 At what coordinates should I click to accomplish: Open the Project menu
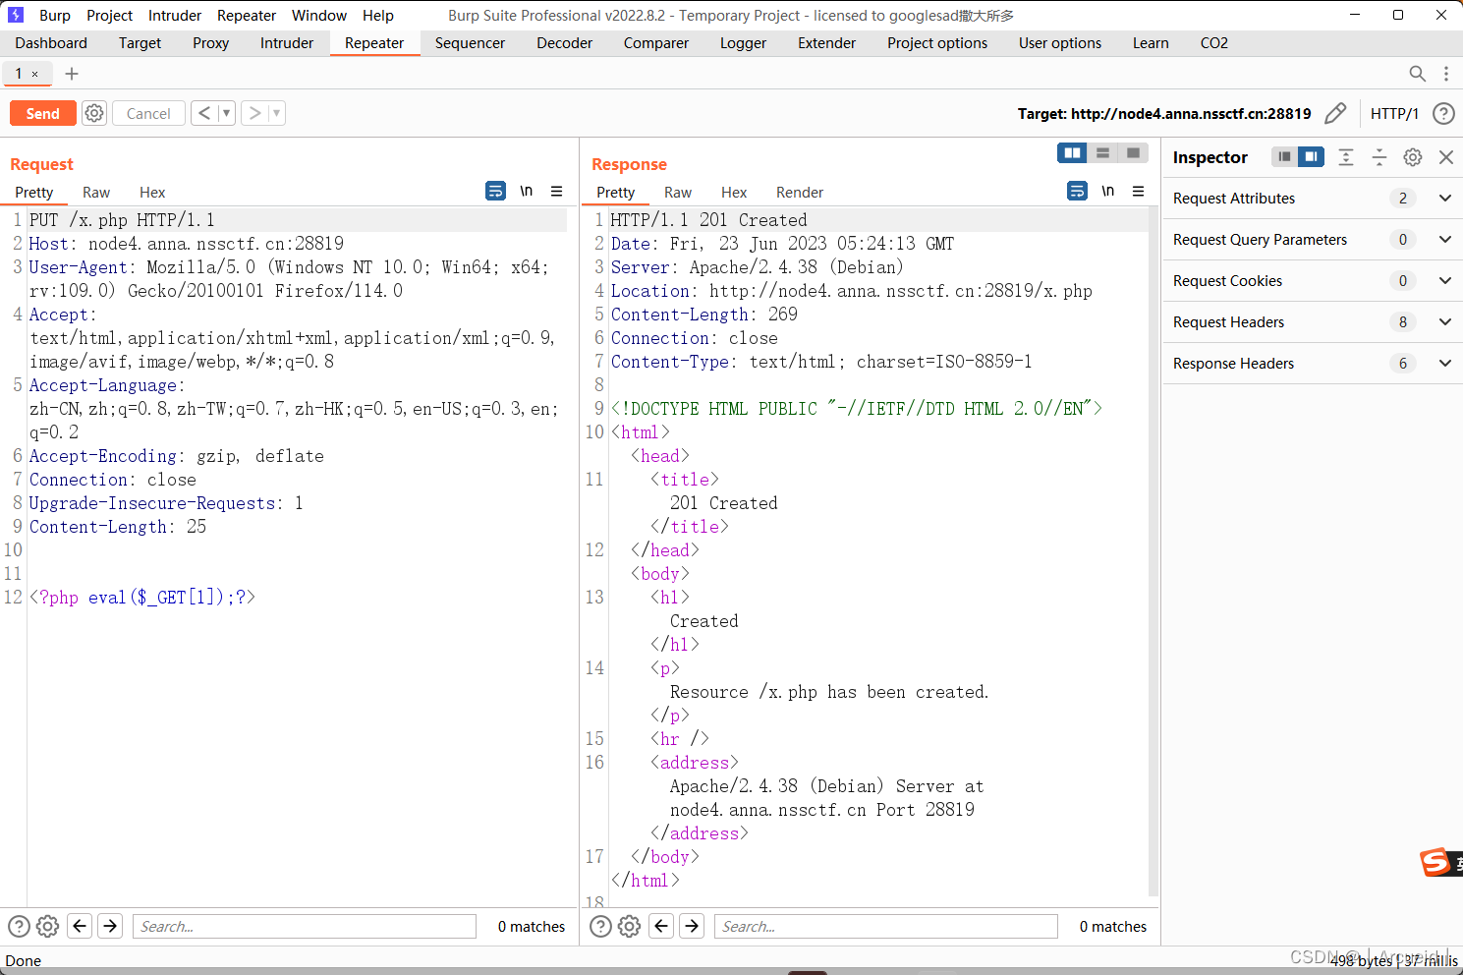point(109,16)
